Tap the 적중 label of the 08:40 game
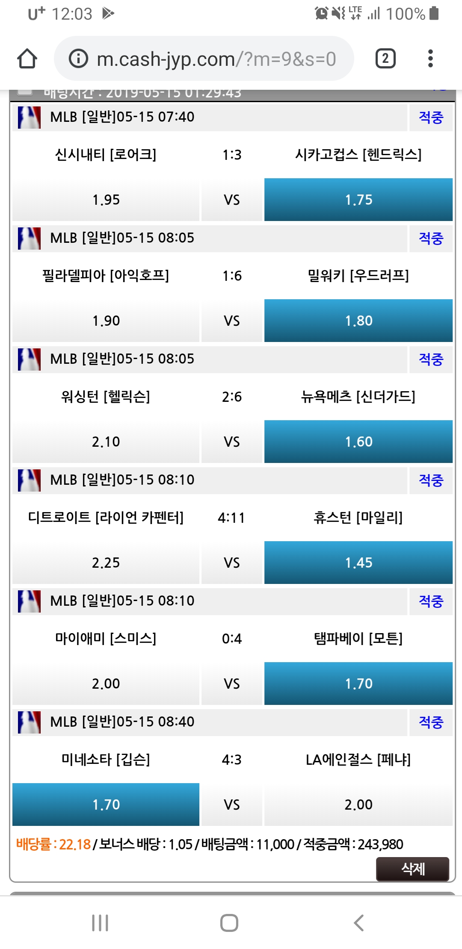This screenshot has height=949, width=462. click(x=431, y=722)
